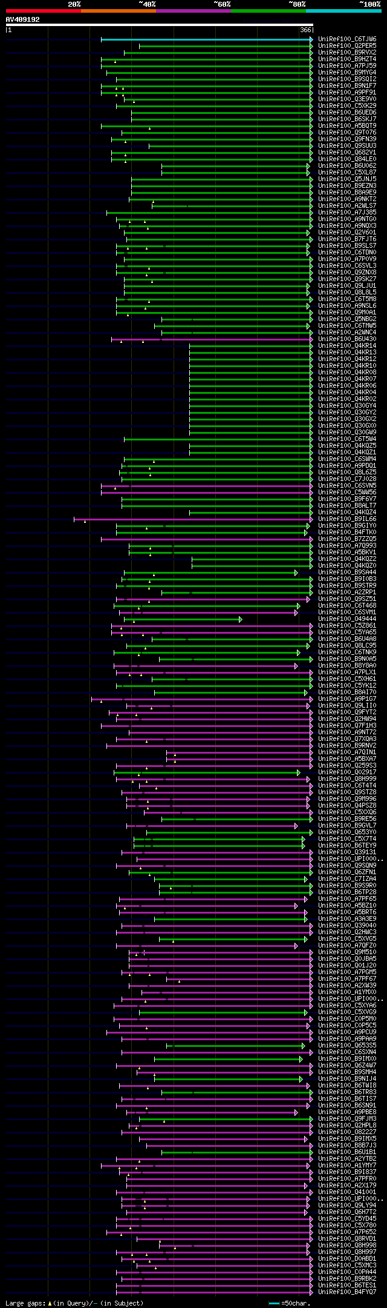Image resolution: width=387 pixels, height=1308 pixels.
Task: Open the UniRef100_Q39131 entry
Action: pyautogui.click(x=347, y=852)
